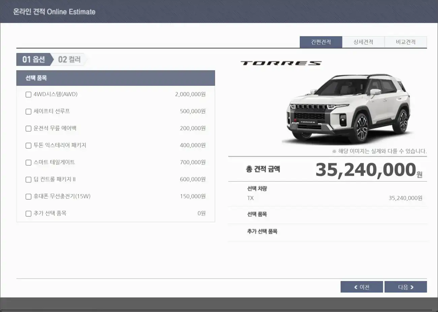Select the 투톤 익스테리어 패키지 checkbox

click(29, 146)
